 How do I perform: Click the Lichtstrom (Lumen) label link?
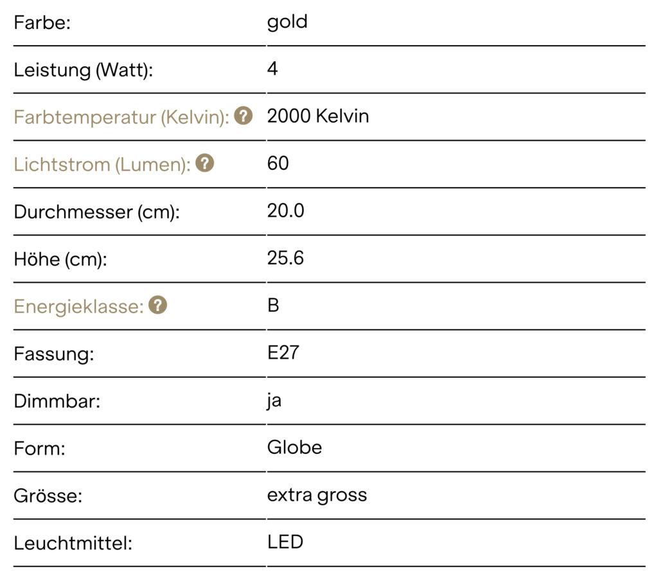[102, 165]
